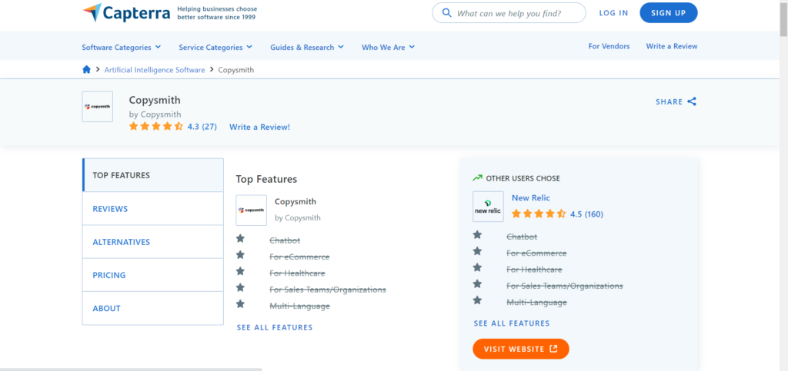788x371 pixels.
Task: Click star icon beside Copysmith Multi-Language
Action: point(240,304)
